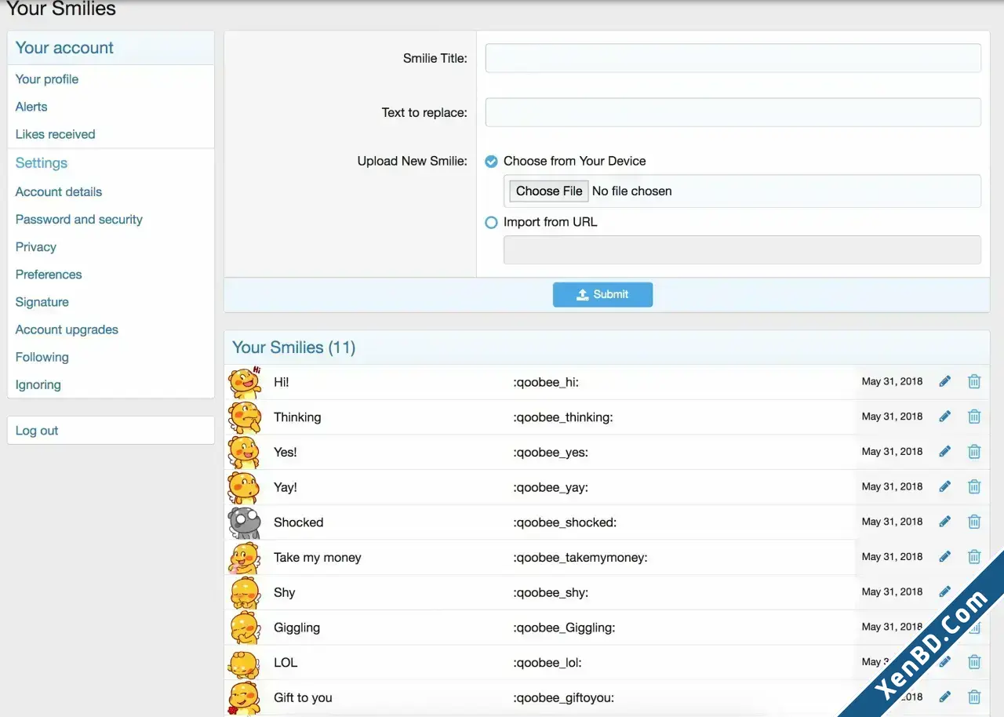This screenshot has height=717, width=1004.
Task: Open Preferences page
Action: [49, 274]
